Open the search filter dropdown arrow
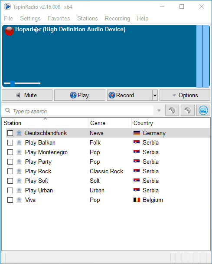This screenshot has height=264, width=212. pos(159,110)
